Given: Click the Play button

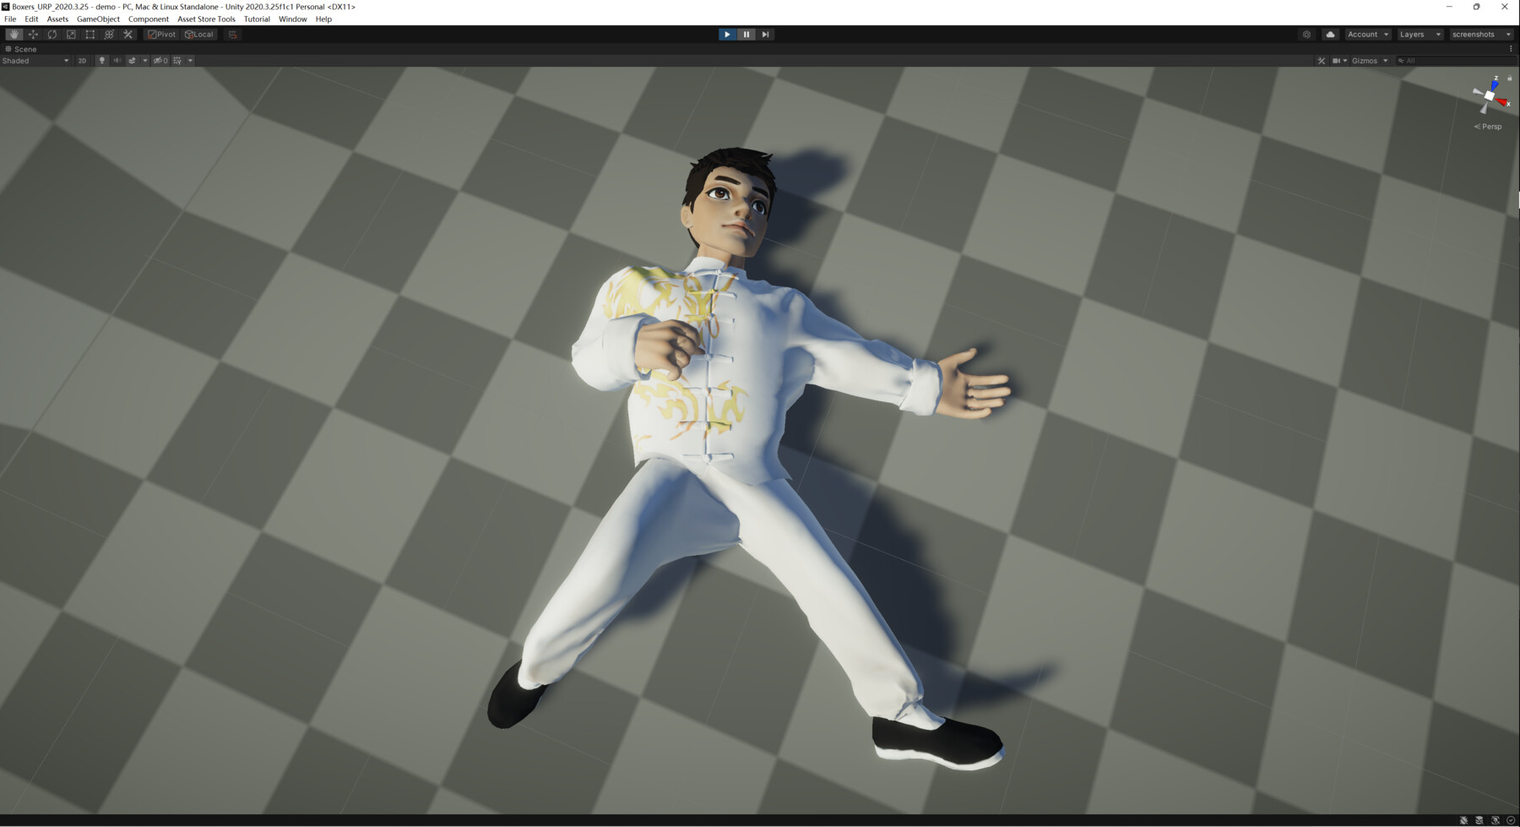Looking at the screenshot, I should [727, 35].
